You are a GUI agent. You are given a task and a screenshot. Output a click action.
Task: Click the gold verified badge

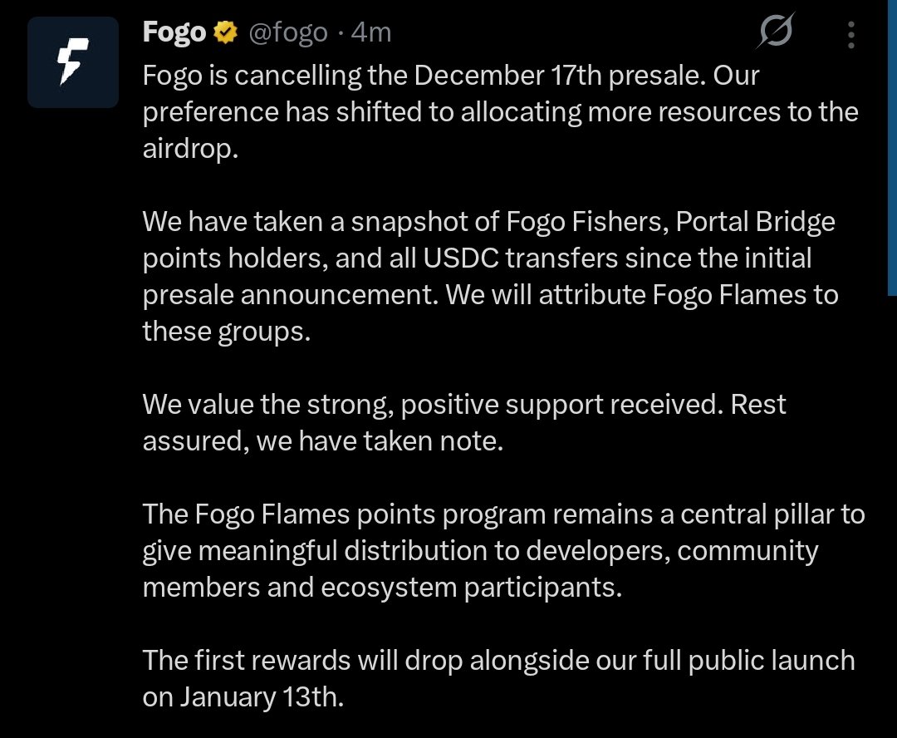click(x=223, y=33)
